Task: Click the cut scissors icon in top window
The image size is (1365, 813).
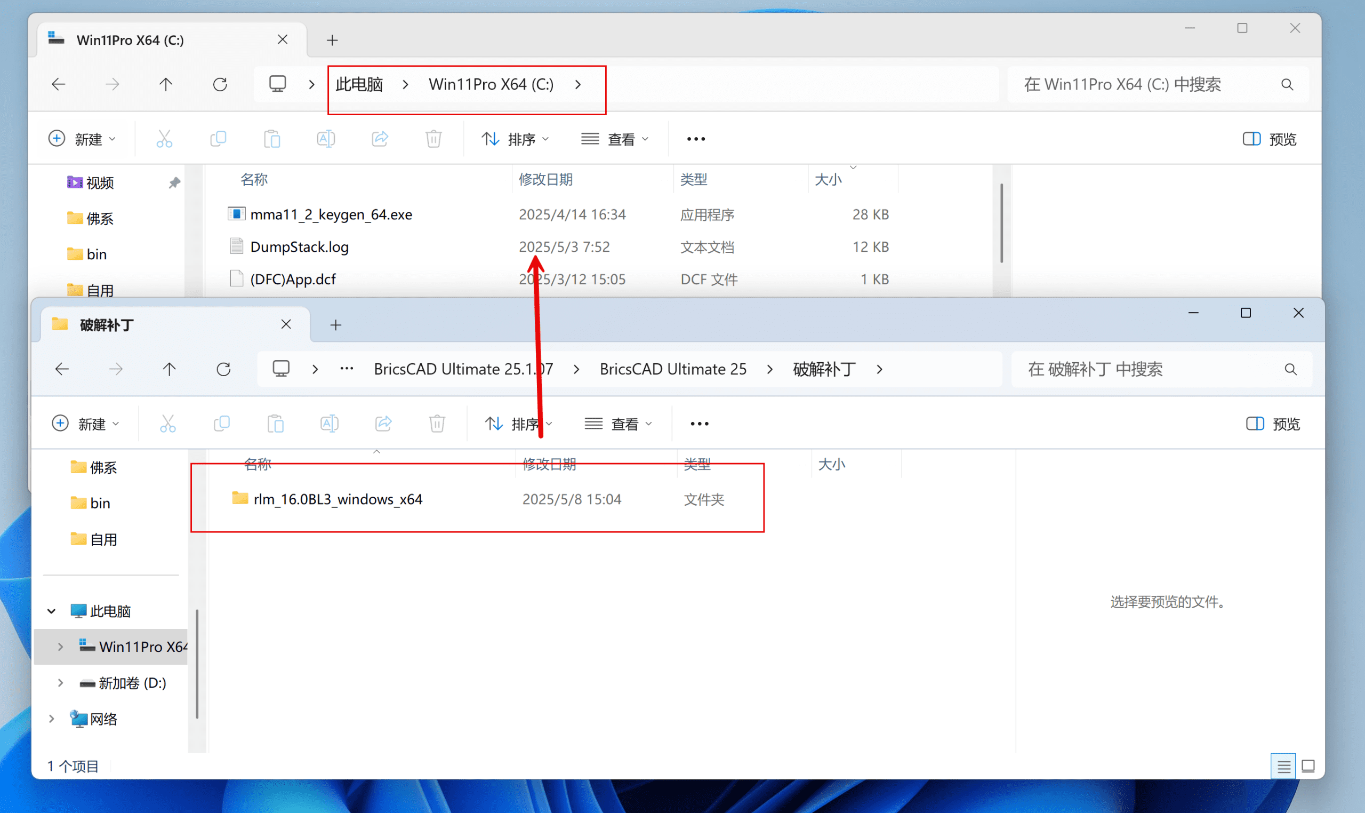Action: (x=164, y=139)
